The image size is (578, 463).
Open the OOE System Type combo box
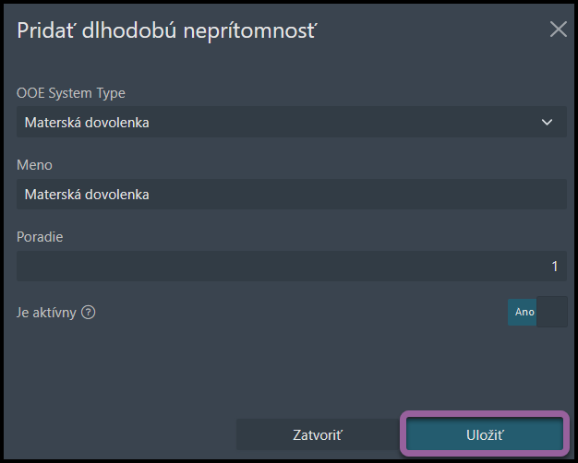[x=292, y=122]
